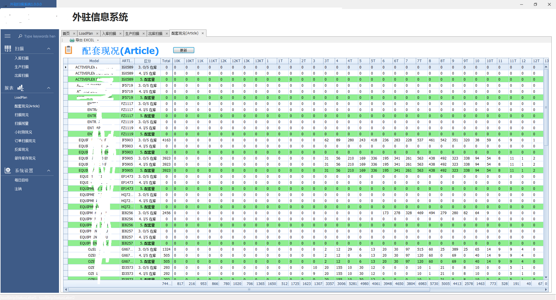556x300 pixels.
Task: Select the first row's selector arrow
Action: click(66, 67)
